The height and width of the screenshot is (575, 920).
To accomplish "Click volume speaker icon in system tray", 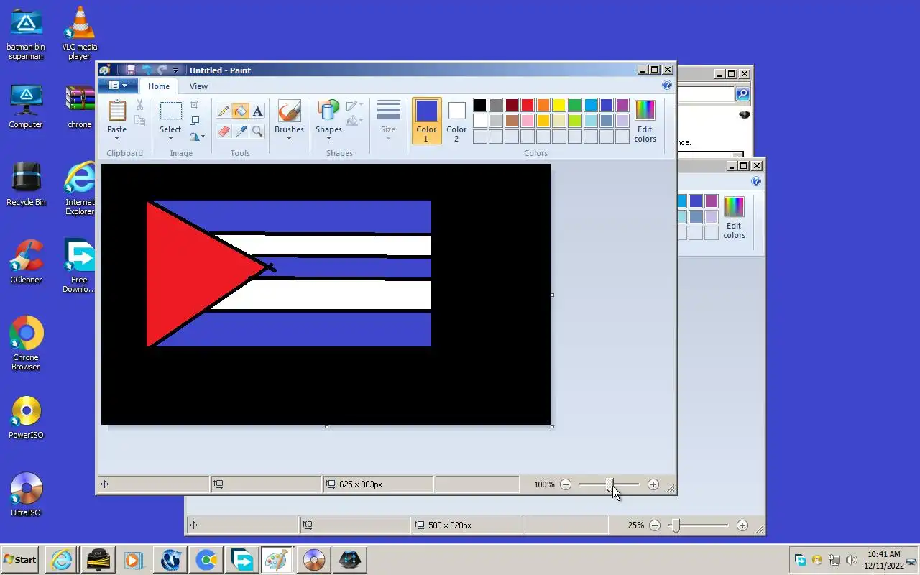I will pos(852,560).
